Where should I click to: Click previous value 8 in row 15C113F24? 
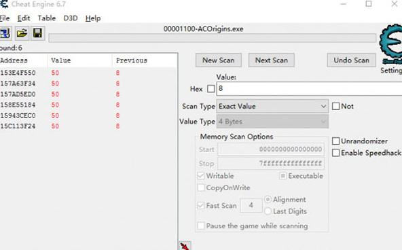117,126
